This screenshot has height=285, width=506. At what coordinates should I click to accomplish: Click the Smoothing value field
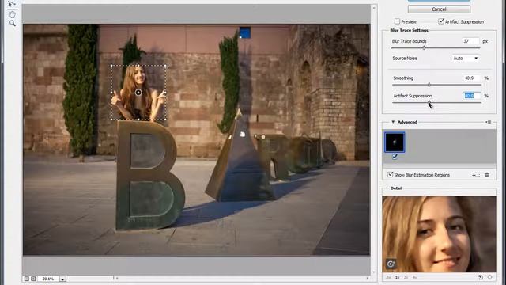(471, 78)
